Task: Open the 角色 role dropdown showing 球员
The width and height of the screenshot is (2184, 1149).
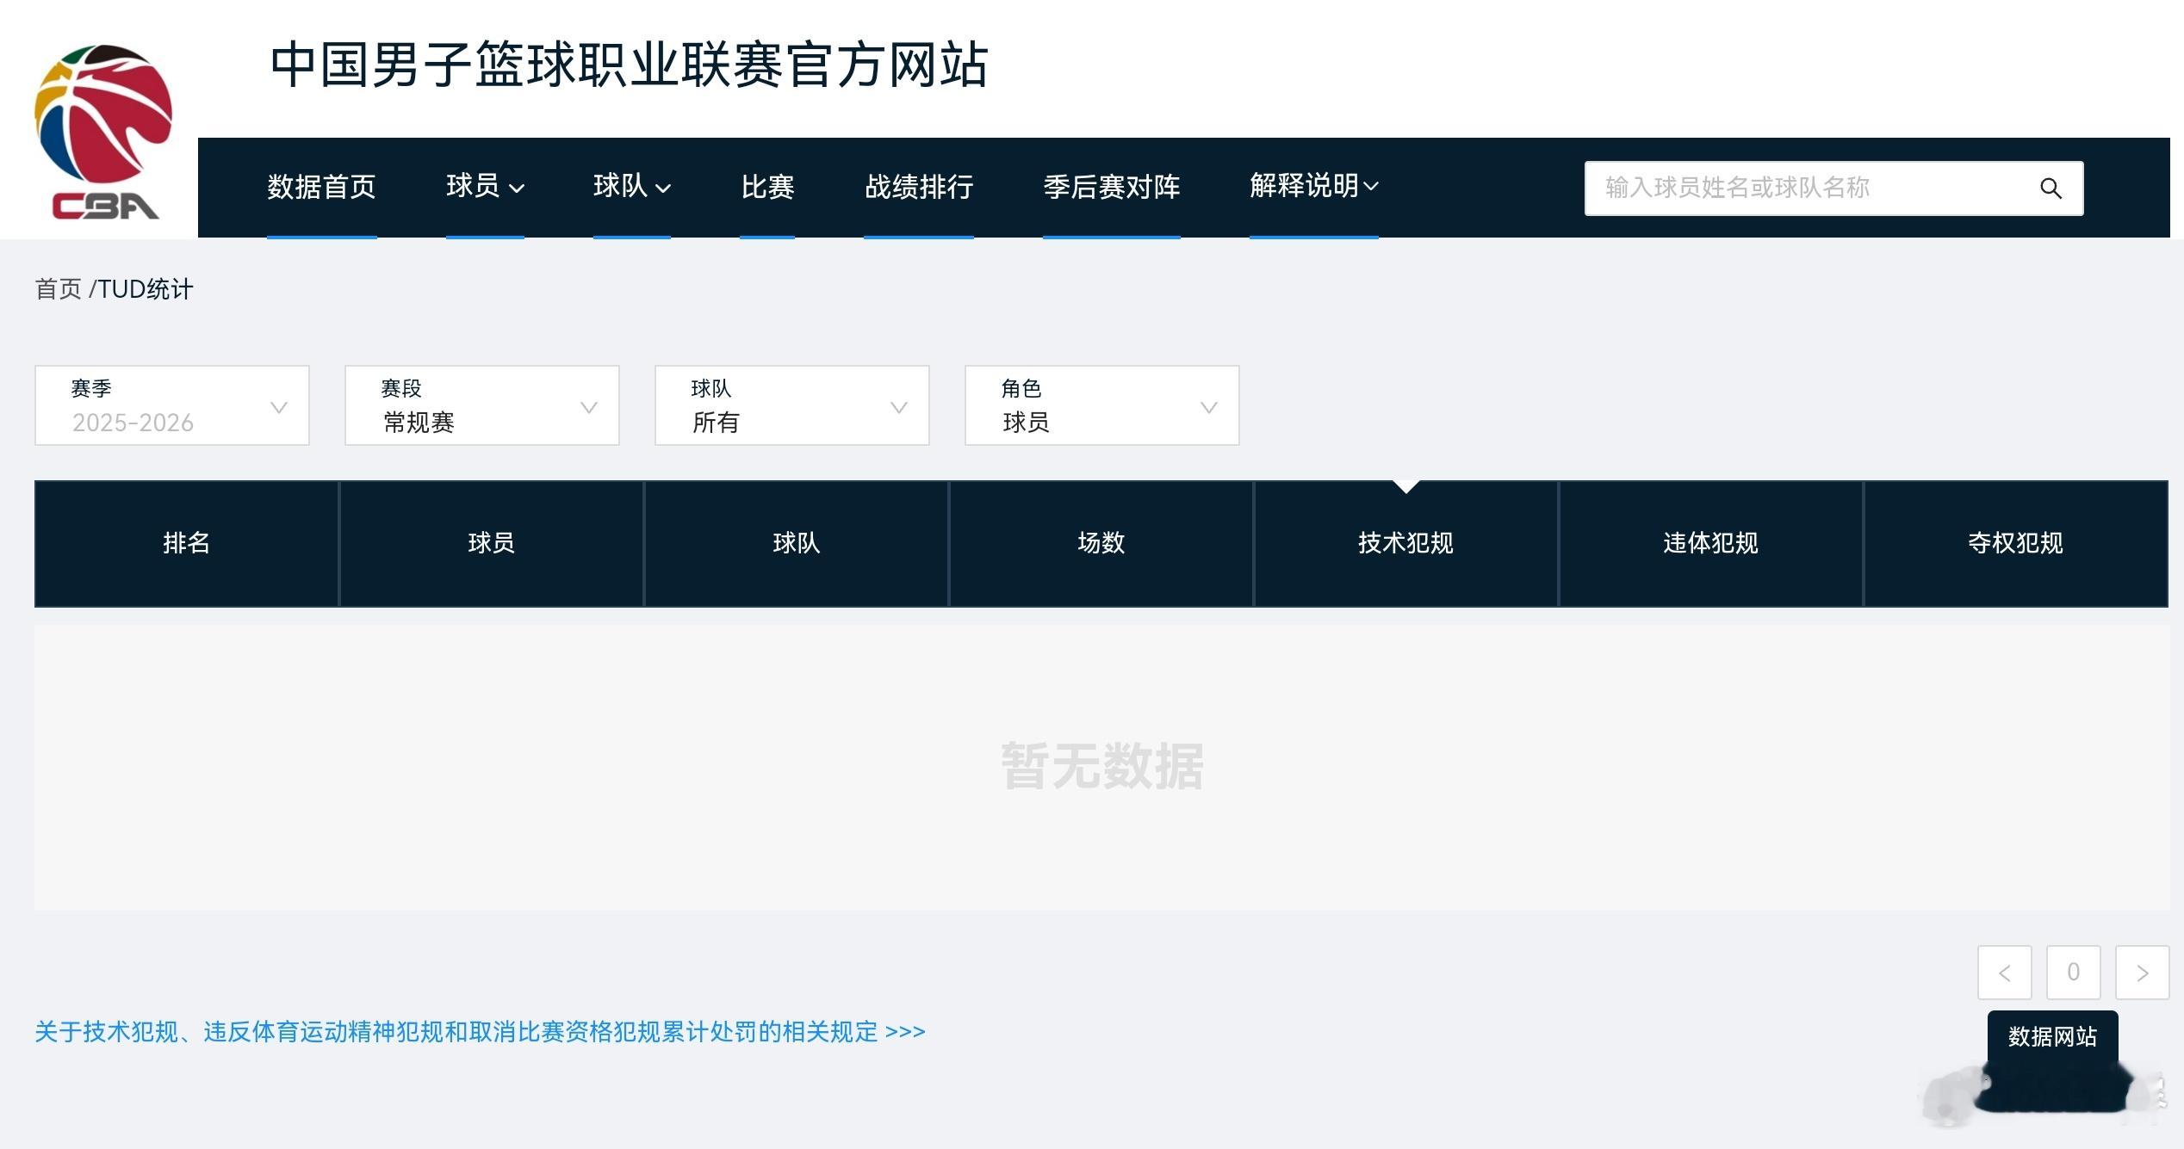Action: 1101,405
